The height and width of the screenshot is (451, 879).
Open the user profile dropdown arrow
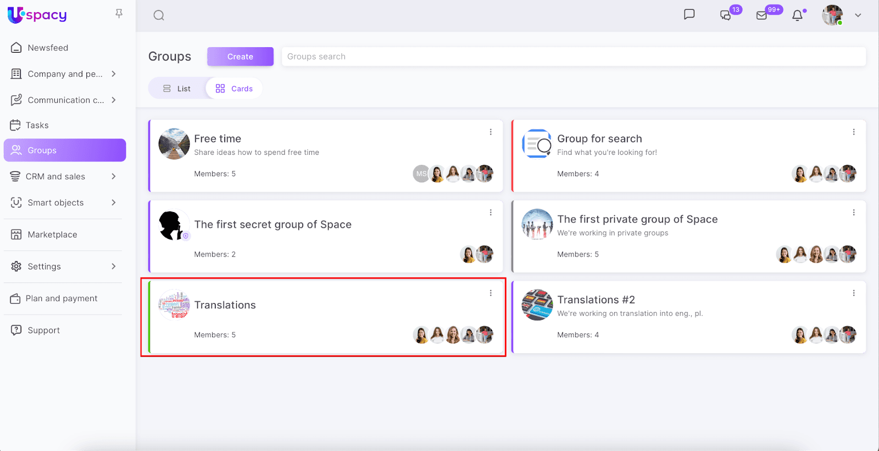858,15
